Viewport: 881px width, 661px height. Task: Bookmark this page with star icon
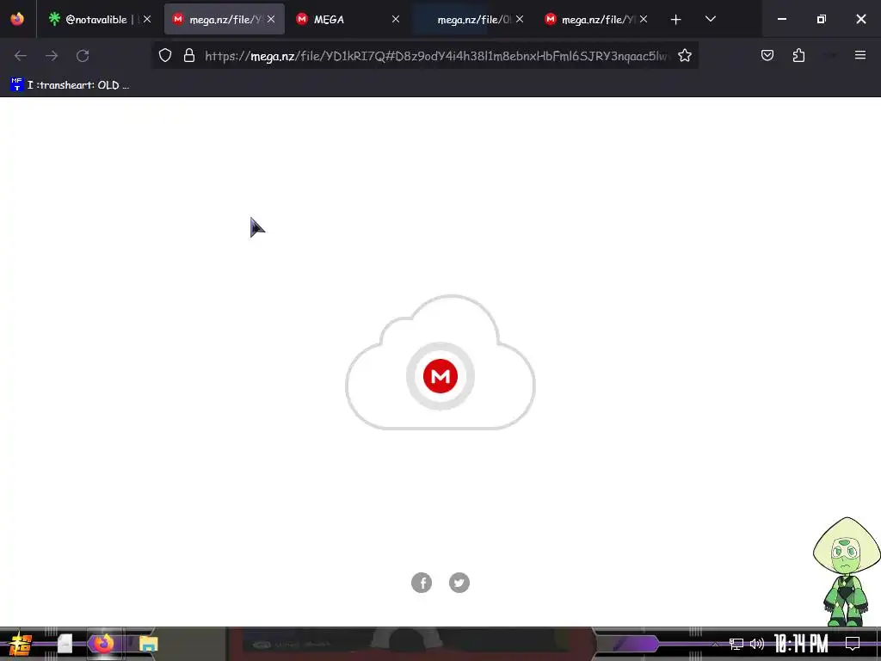(x=684, y=56)
